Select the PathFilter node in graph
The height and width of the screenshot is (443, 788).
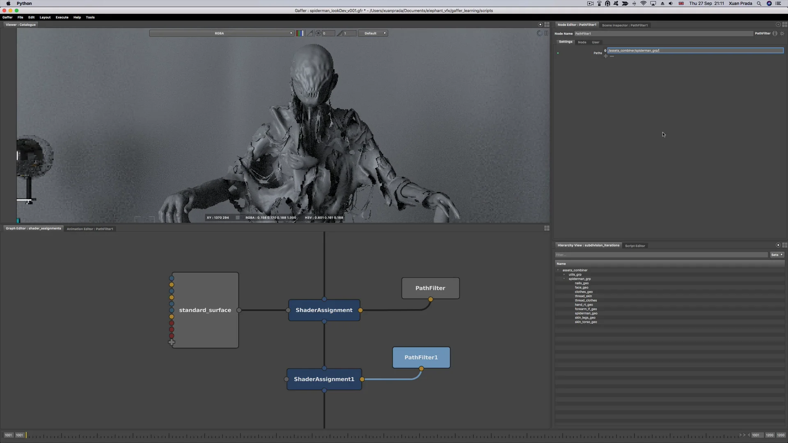click(x=430, y=288)
